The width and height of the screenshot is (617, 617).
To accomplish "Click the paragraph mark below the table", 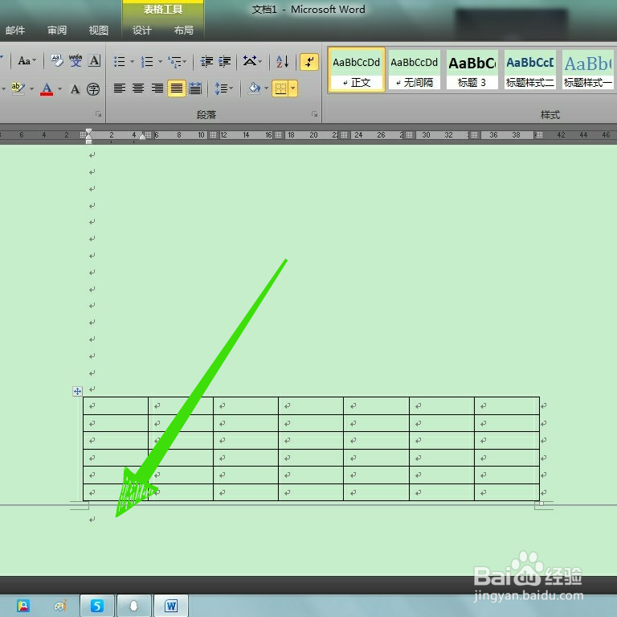I will [92, 520].
